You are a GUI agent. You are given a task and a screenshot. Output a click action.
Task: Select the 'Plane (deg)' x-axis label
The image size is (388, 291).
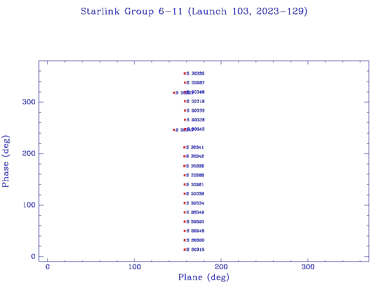[203, 277]
